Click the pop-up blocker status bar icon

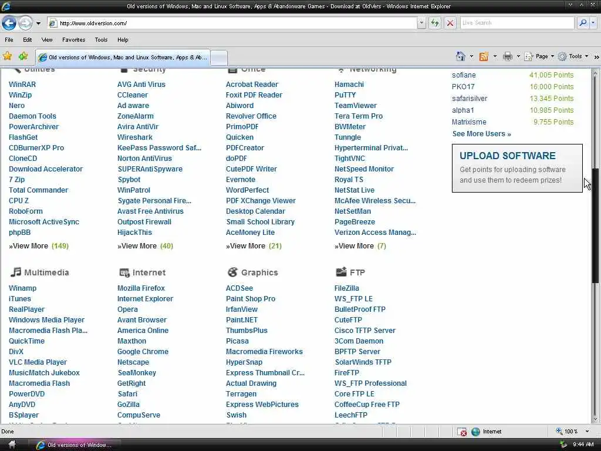[x=462, y=432]
